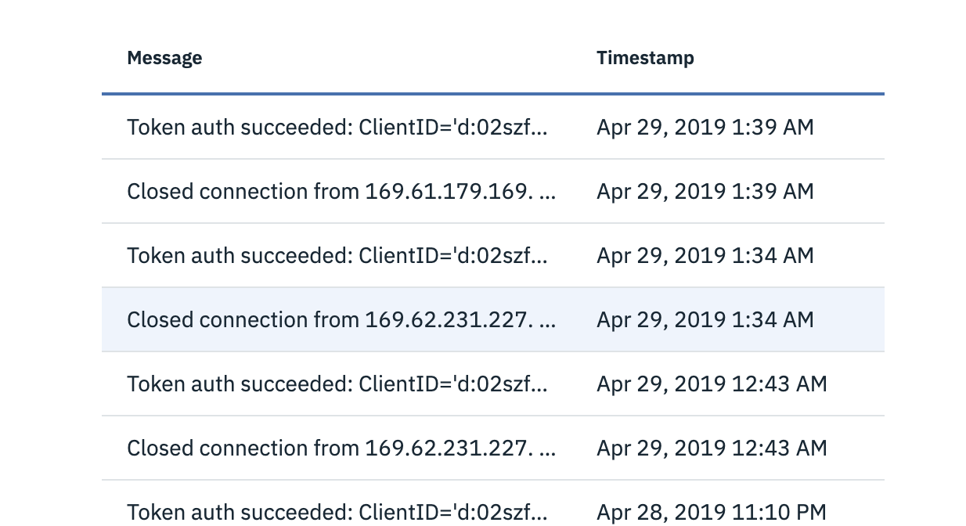Select the 'Closed connection' entry at 12:43 AM
This screenshot has width=966, height=526.
[x=342, y=448]
